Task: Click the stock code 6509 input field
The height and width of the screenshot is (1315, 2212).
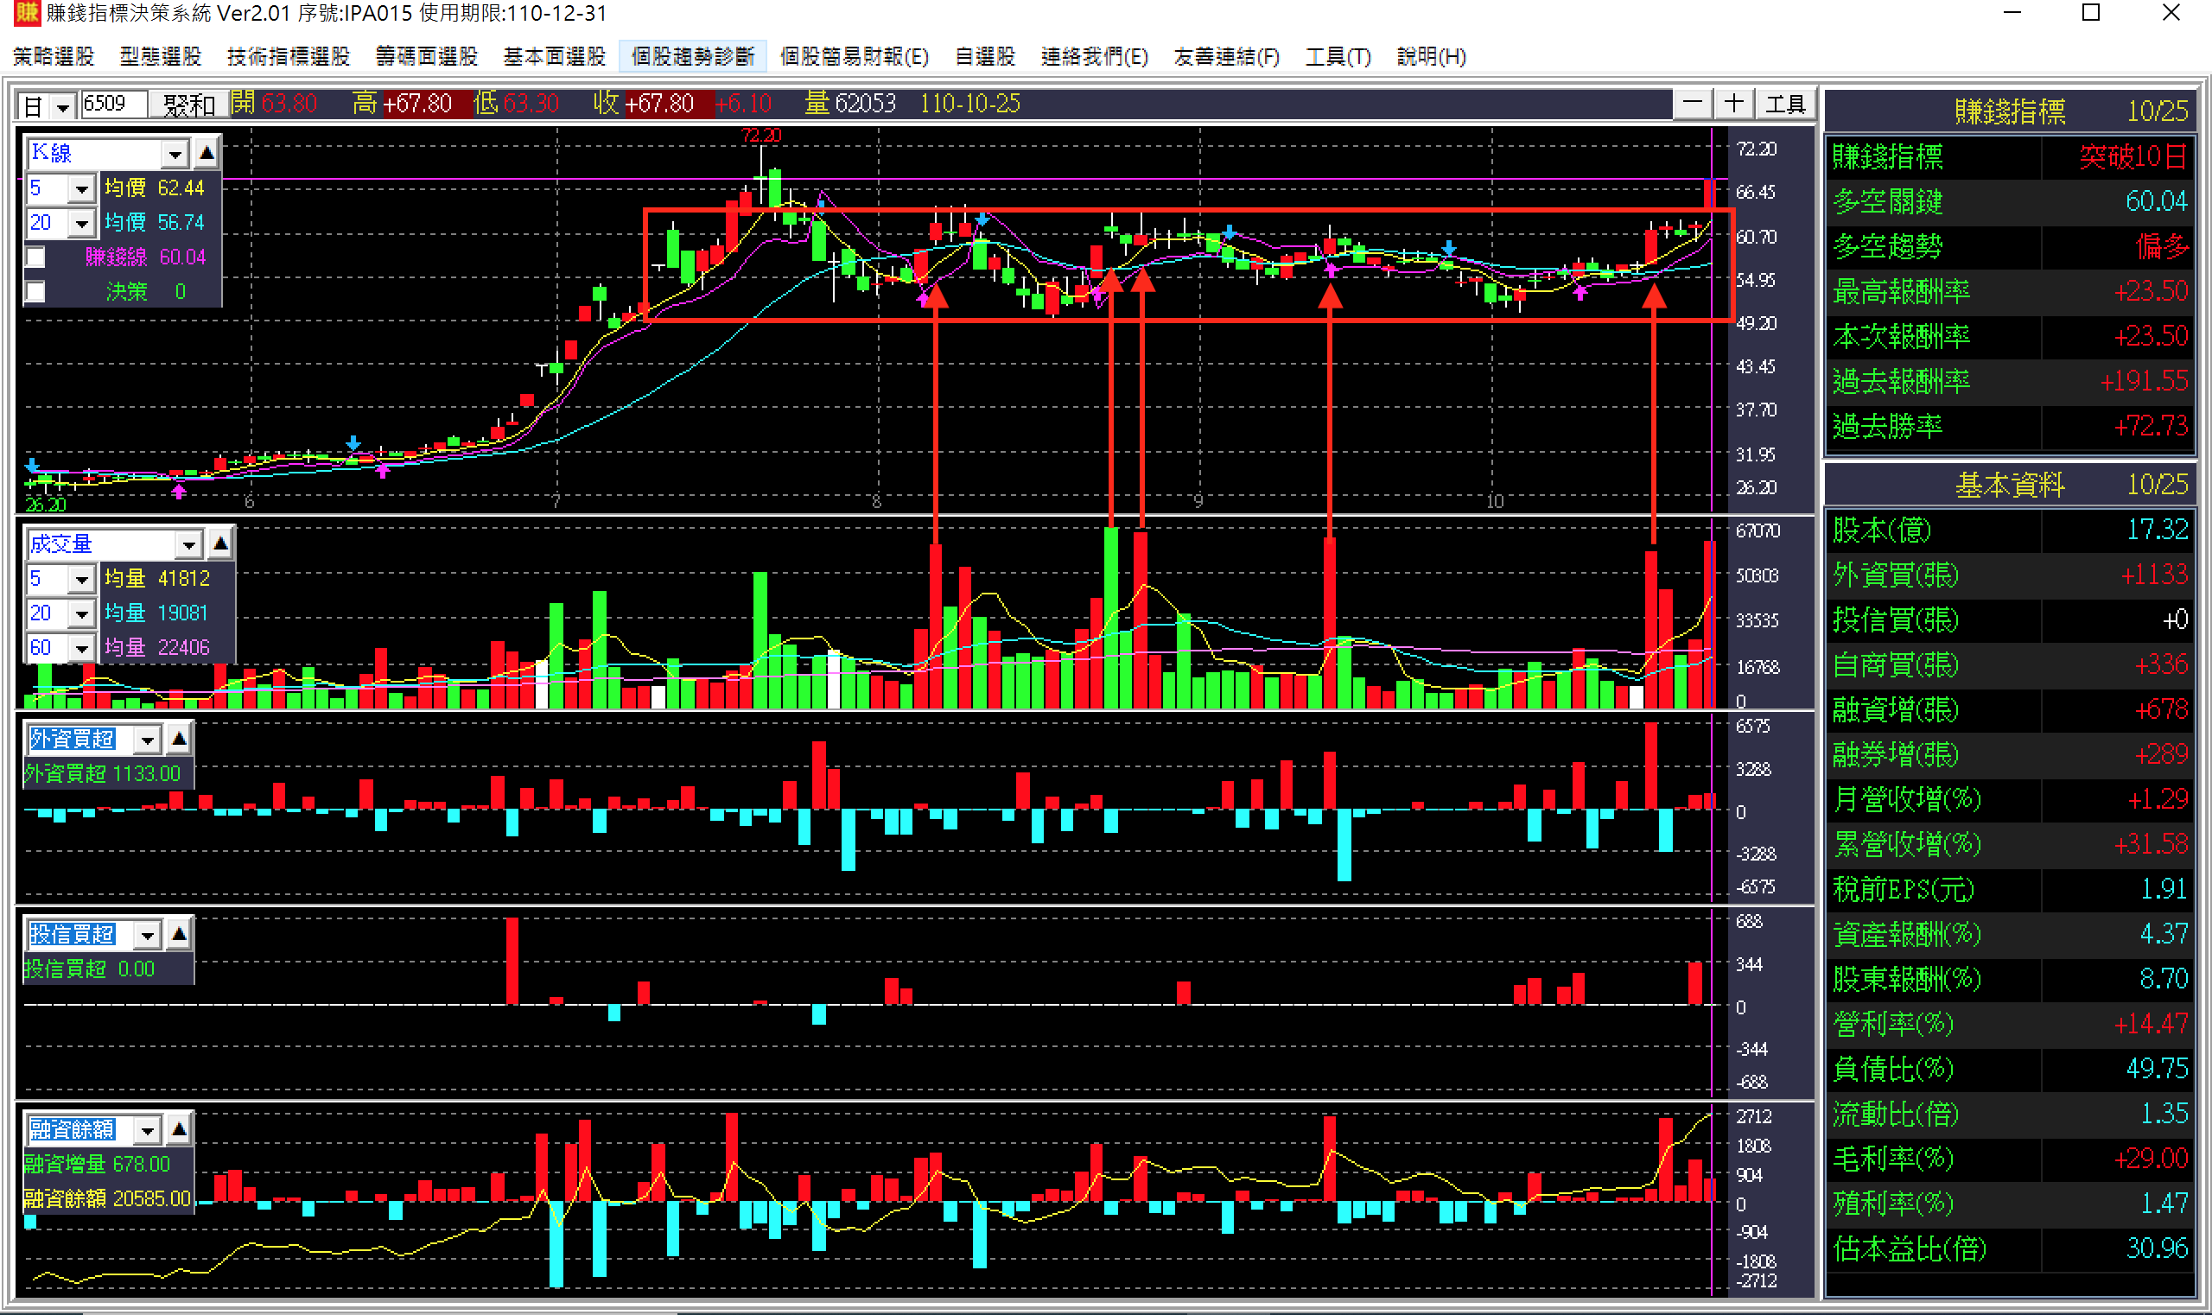Action: pyautogui.click(x=113, y=105)
